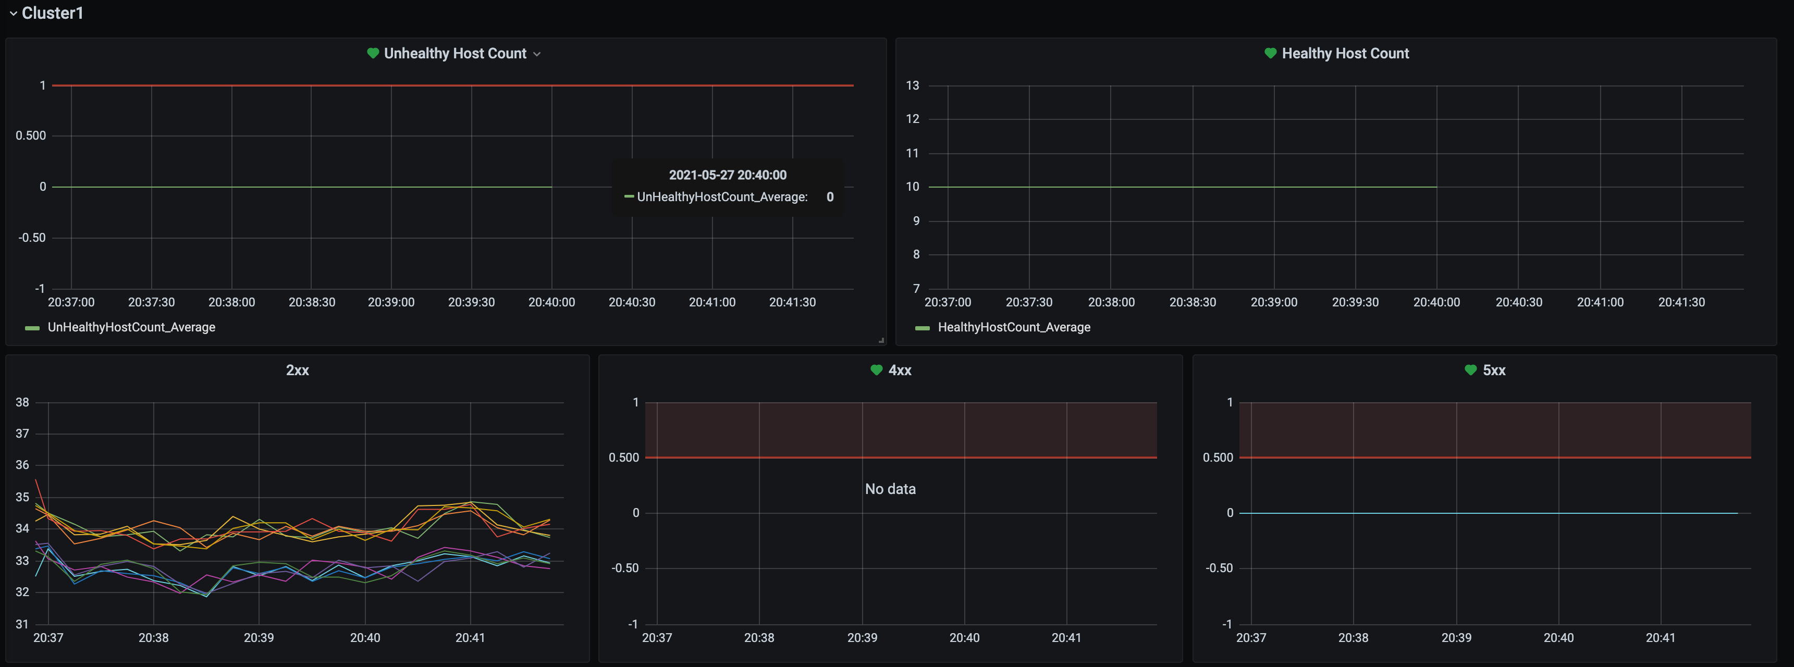Open Unhealthy Host Count panel dropdown arrow
This screenshot has width=1794, height=667.
click(537, 54)
